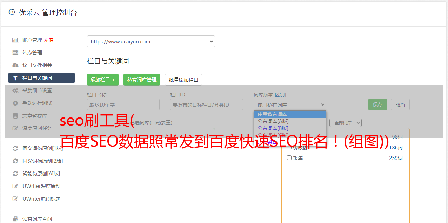
Task: Open 账户管理 in the sidebar
Action: [x=32, y=40]
